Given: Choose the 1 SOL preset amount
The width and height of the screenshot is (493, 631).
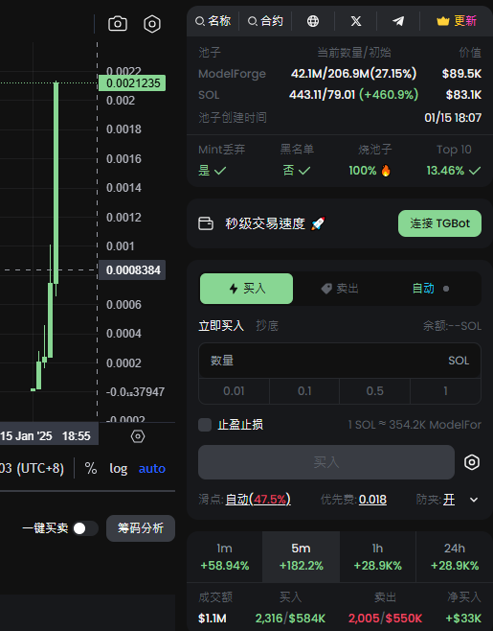Looking at the screenshot, I should [x=445, y=391].
